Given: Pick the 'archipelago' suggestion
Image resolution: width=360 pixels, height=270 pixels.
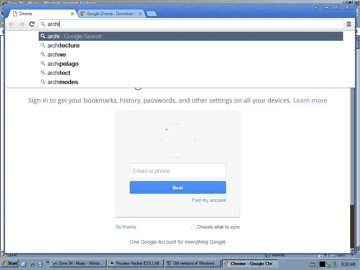Looking at the screenshot, I should pos(191,64).
